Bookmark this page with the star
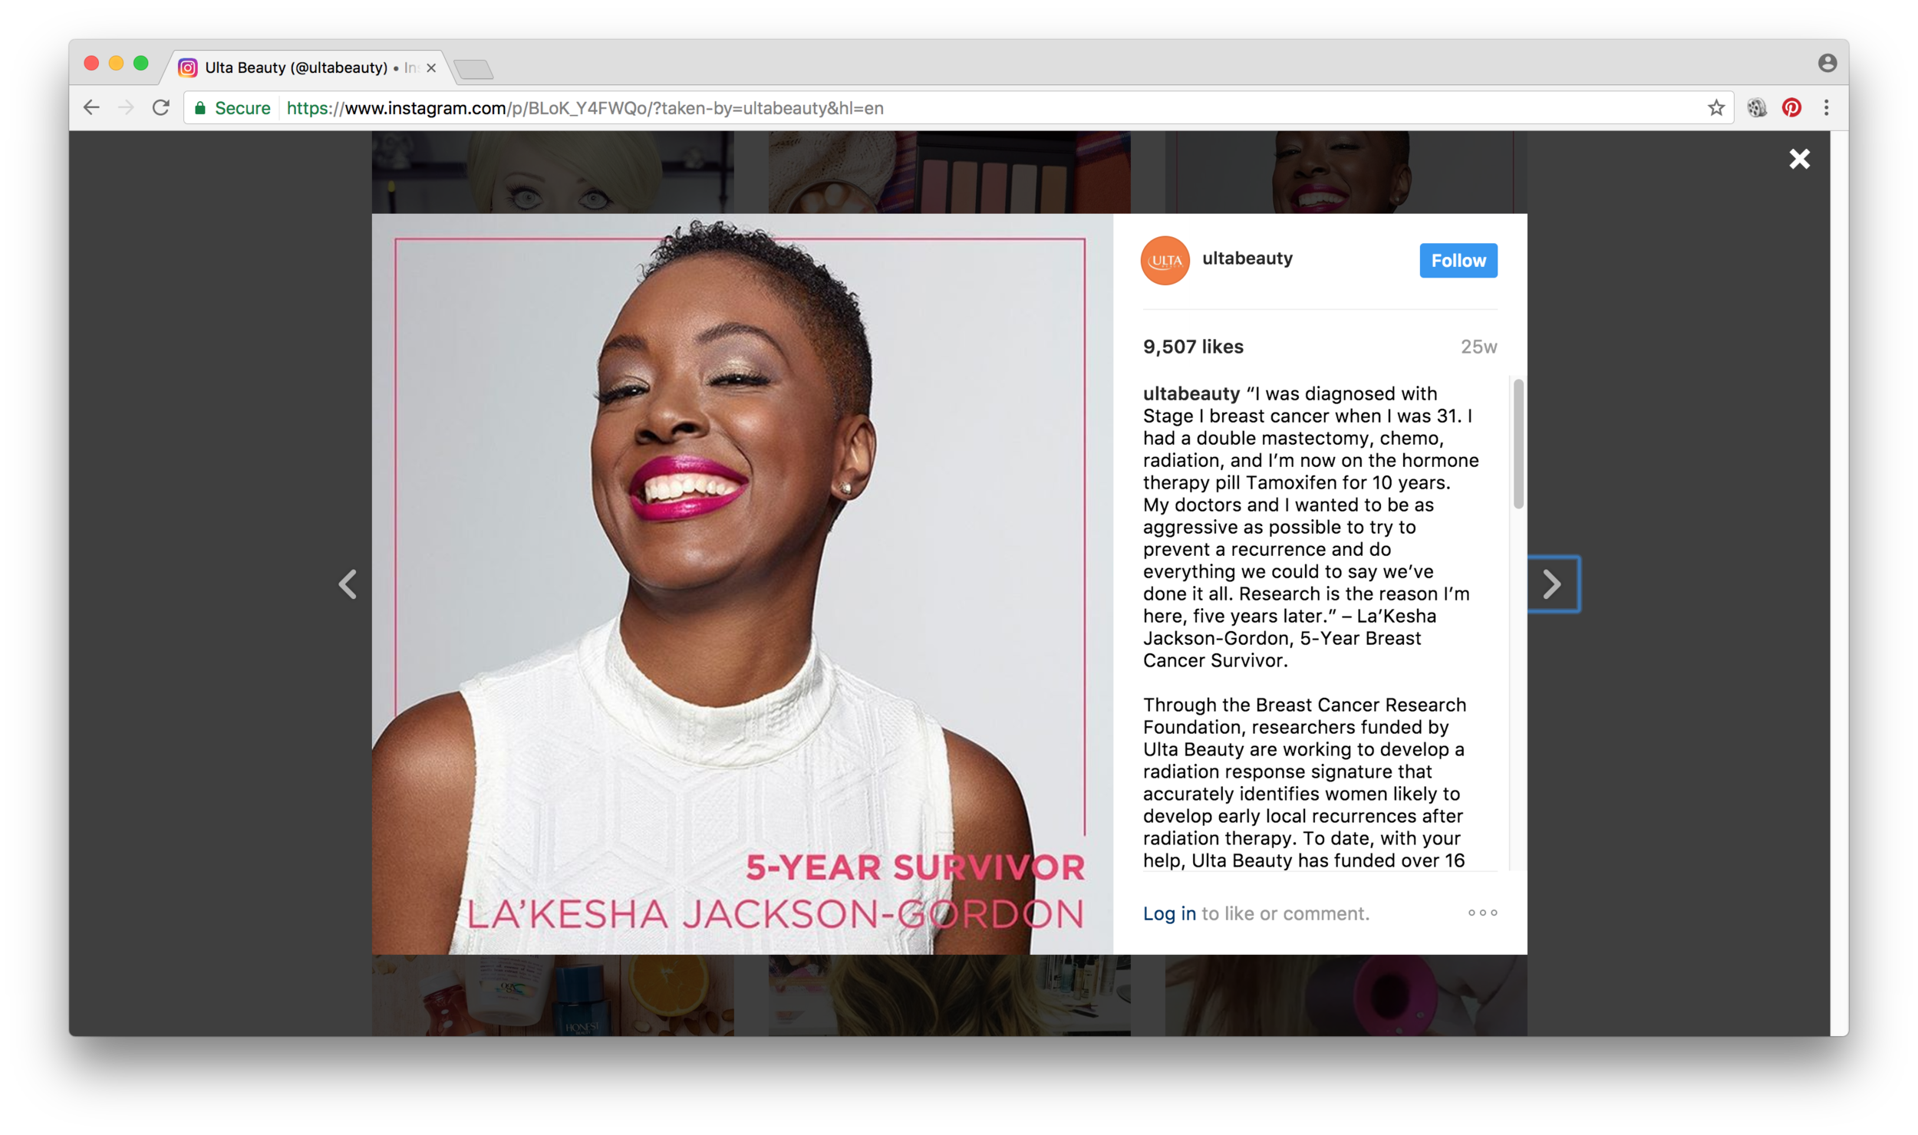The width and height of the screenshot is (1918, 1135). [x=1715, y=108]
